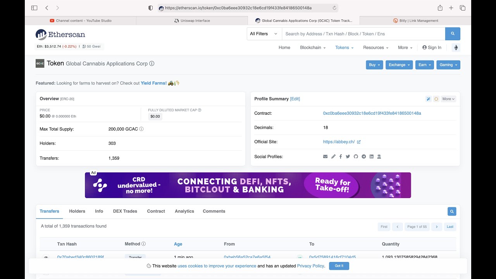The width and height of the screenshot is (496, 279).
Task: Click the Edit link in Profile Summary
Action: pyautogui.click(x=295, y=99)
